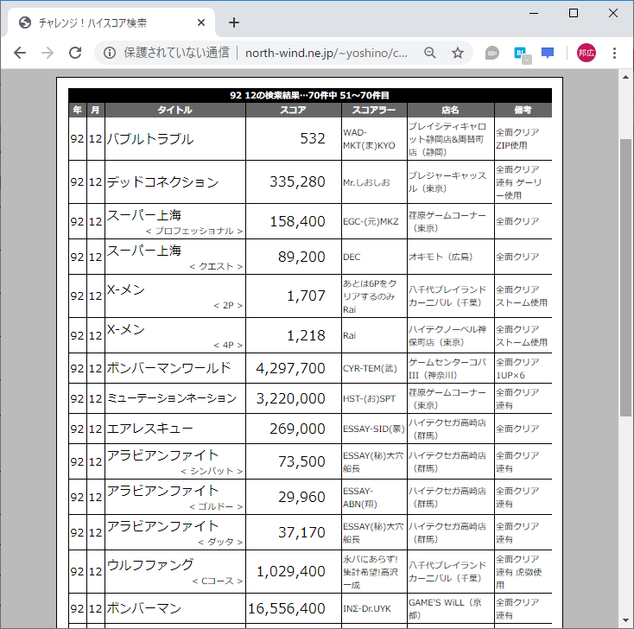Image resolution: width=634 pixels, height=629 pixels.
Task: Click the score 532 in バブルトラブル row
Action: pos(313,139)
